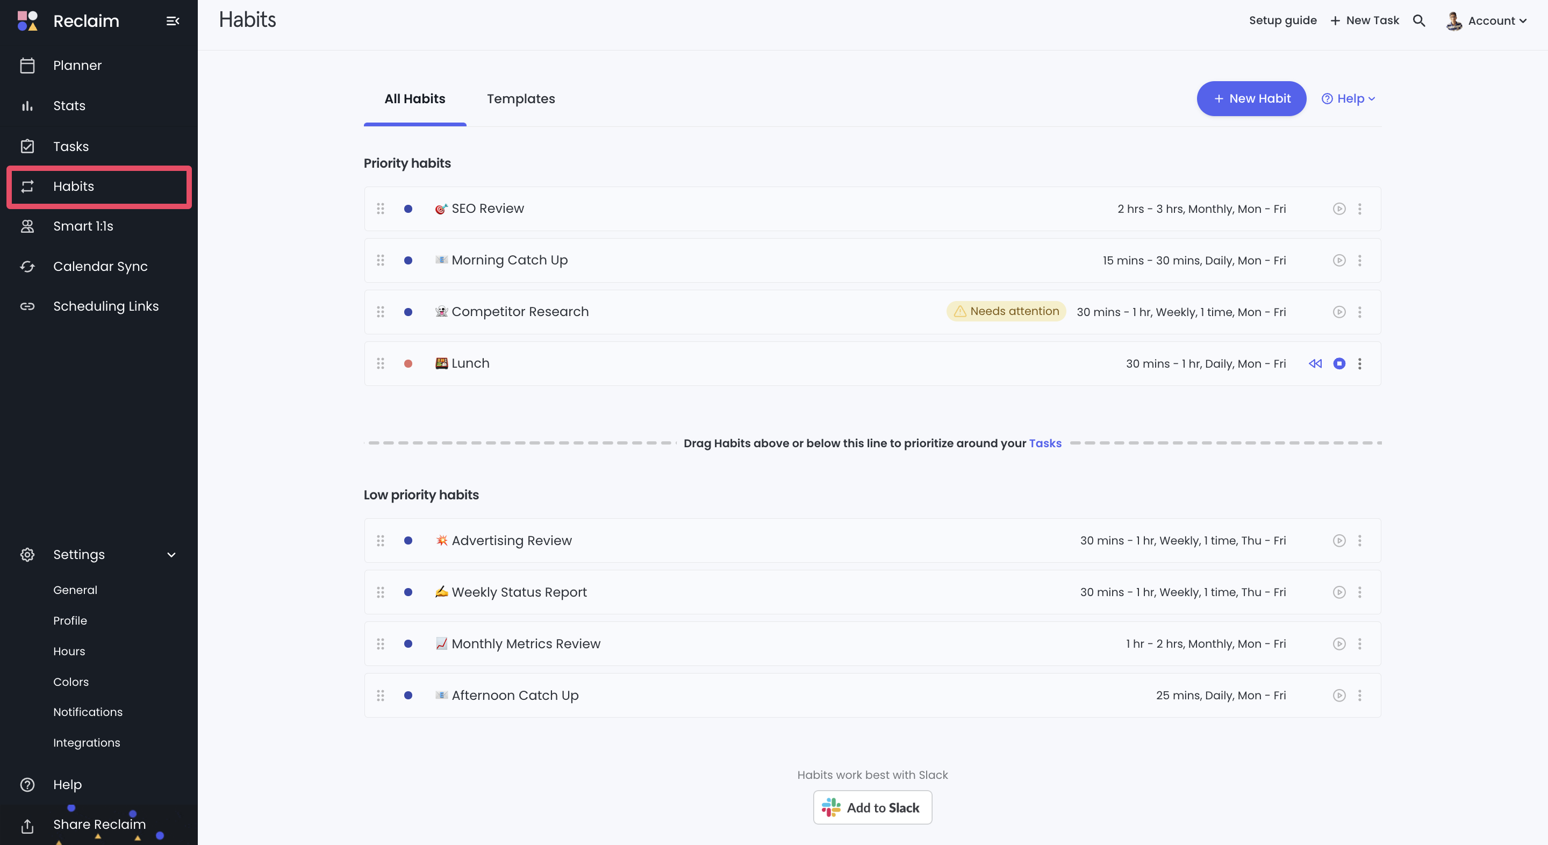Open the Stats bar chart icon
Viewport: 1548px width, 845px height.
[x=27, y=106]
